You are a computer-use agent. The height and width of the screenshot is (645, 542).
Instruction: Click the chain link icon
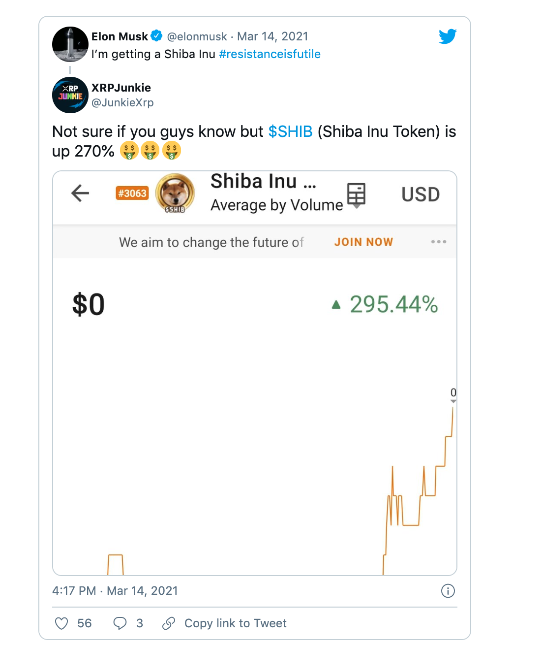pyautogui.click(x=168, y=623)
